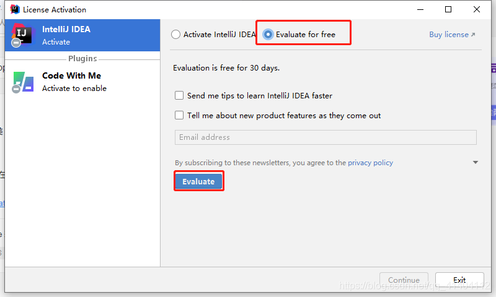Click the Exit button
The height and width of the screenshot is (297, 496).
(x=459, y=280)
